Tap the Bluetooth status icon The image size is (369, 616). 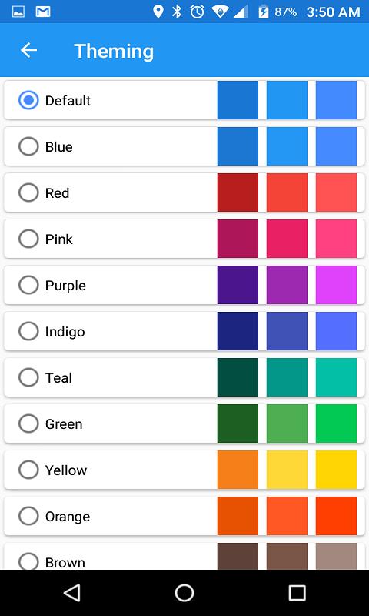[x=178, y=12]
